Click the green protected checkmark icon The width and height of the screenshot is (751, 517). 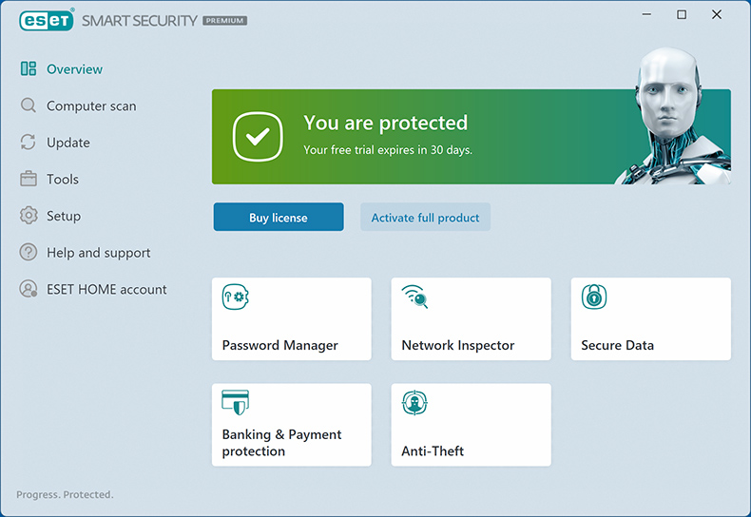pyautogui.click(x=258, y=137)
